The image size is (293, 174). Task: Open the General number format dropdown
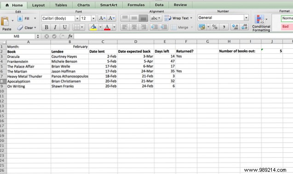tap(246, 18)
